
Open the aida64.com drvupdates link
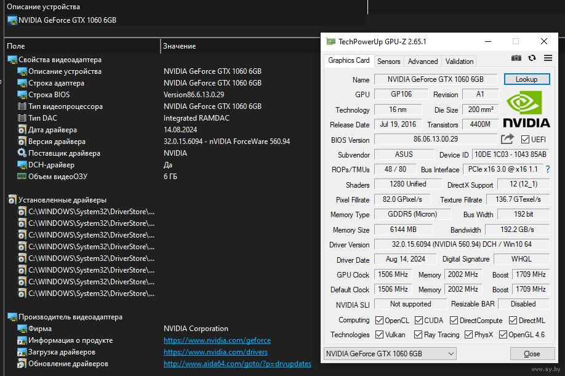[x=237, y=364]
